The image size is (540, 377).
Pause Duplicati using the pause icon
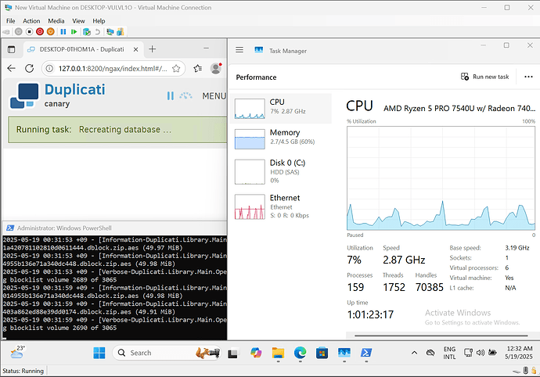(x=171, y=95)
